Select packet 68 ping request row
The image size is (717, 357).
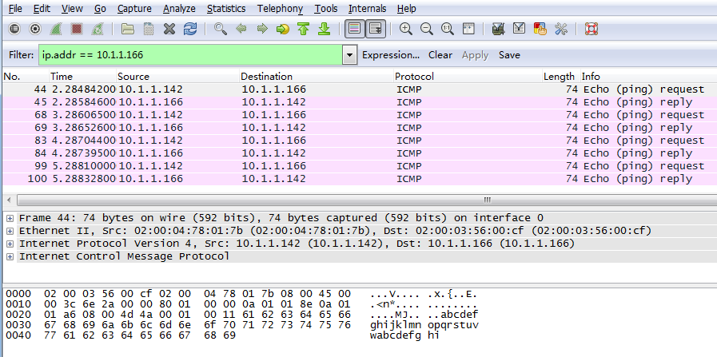[x=360, y=115]
